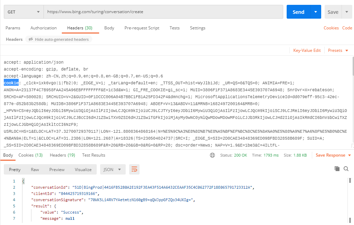Toggle Hide auto-generated headers
The image size is (354, 225).
pos(58,39)
